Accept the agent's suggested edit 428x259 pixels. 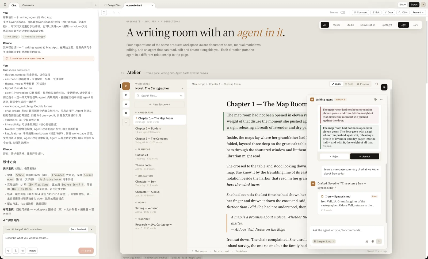tap(364, 156)
